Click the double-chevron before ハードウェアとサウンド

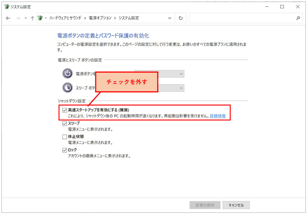46,18
